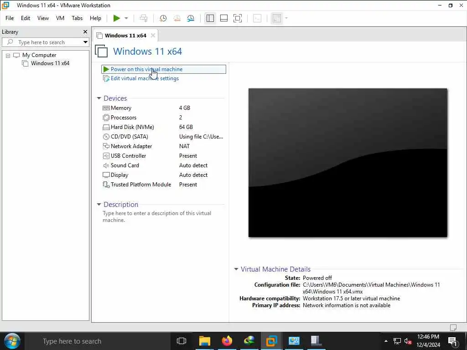Take a snapshot using the clock-plus toolbar icon
This screenshot has height=350, width=467.
coord(163,18)
